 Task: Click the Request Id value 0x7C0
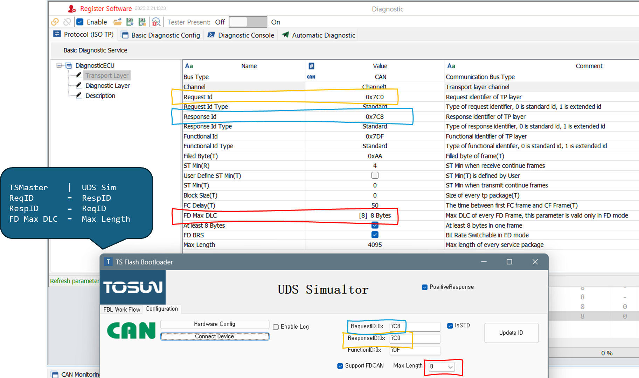click(375, 97)
